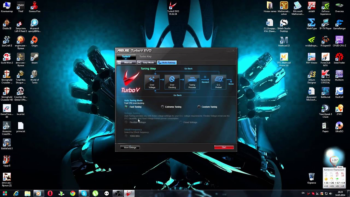
Task: Switch to the Turbo Key tab
Action: point(145,56)
